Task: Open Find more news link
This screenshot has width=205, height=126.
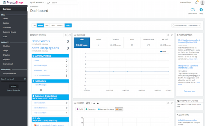Action: click(x=189, y=91)
